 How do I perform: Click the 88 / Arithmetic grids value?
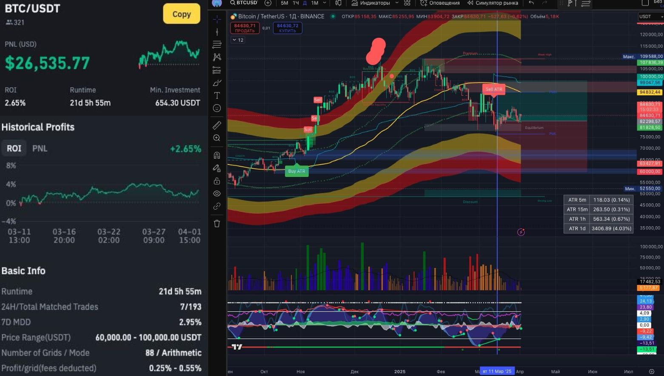174,353
